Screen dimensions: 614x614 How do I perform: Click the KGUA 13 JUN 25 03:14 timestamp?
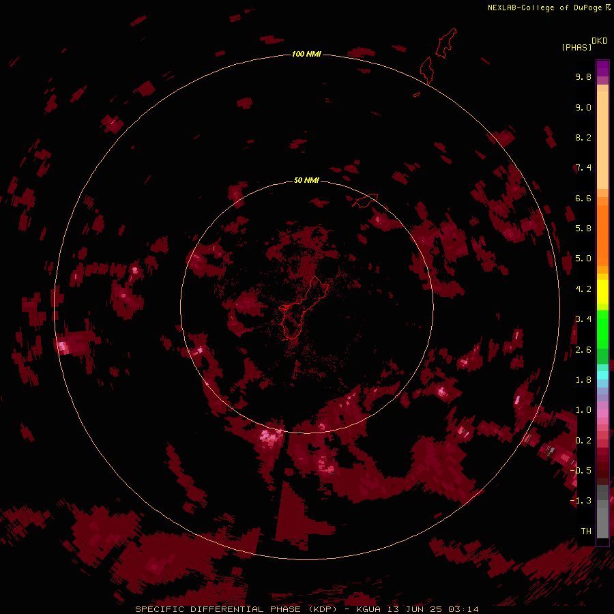pyautogui.click(x=417, y=609)
